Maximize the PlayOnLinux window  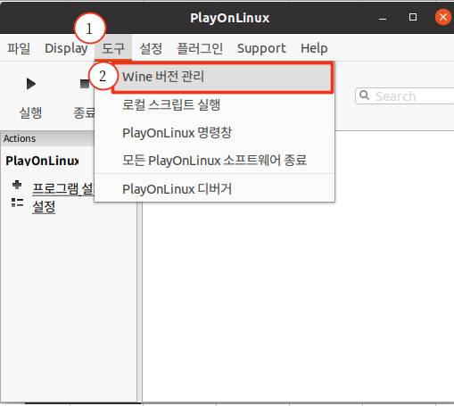413,17
